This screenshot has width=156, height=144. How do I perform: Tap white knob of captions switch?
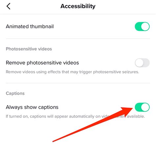[x=145, y=107]
